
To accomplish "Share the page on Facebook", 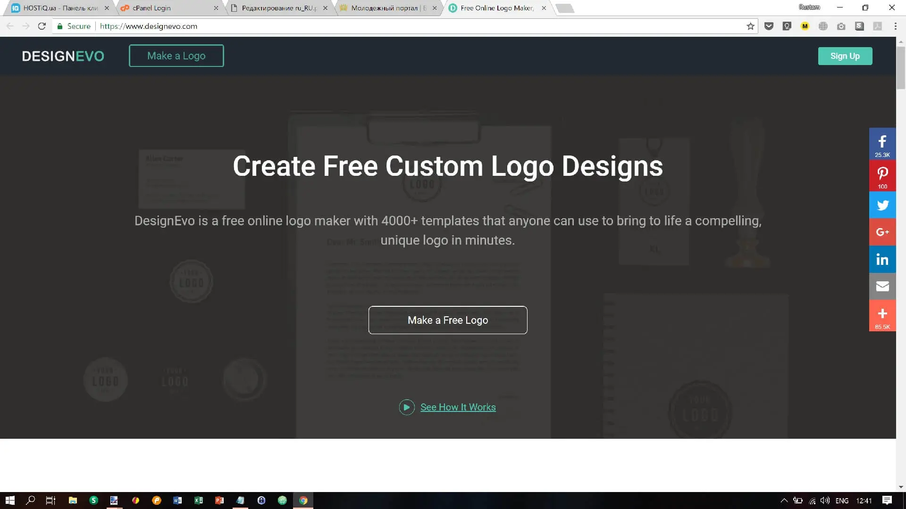I will 882,144.
